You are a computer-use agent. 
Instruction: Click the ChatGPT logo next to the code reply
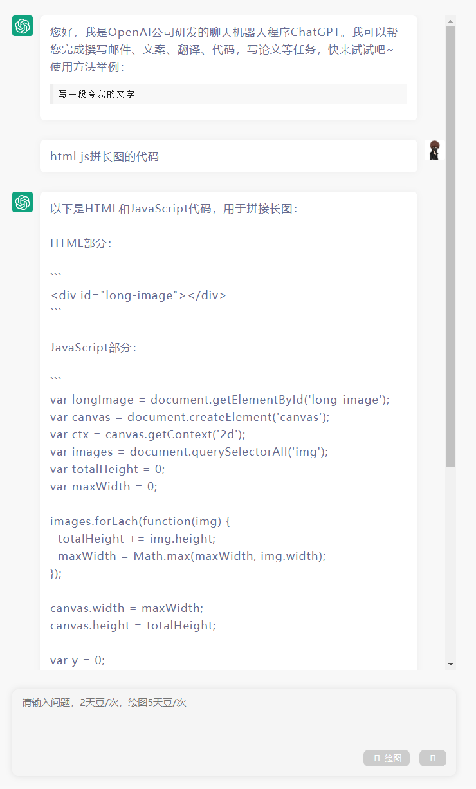(x=23, y=202)
